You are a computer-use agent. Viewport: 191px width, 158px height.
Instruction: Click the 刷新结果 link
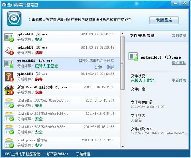click(179, 80)
